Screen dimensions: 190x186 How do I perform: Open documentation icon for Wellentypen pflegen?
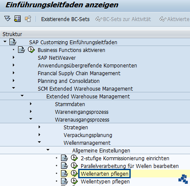64,181
